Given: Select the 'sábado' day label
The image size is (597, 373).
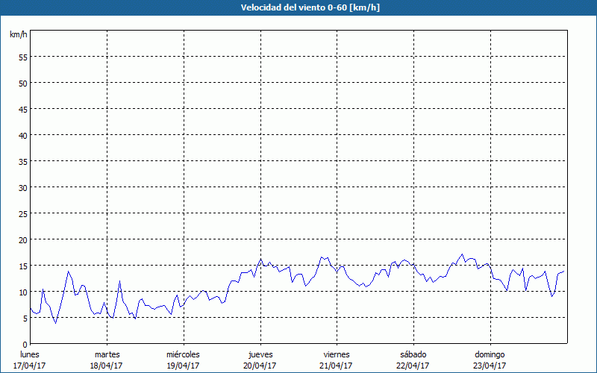Looking at the screenshot, I should (x=413, y=354).
